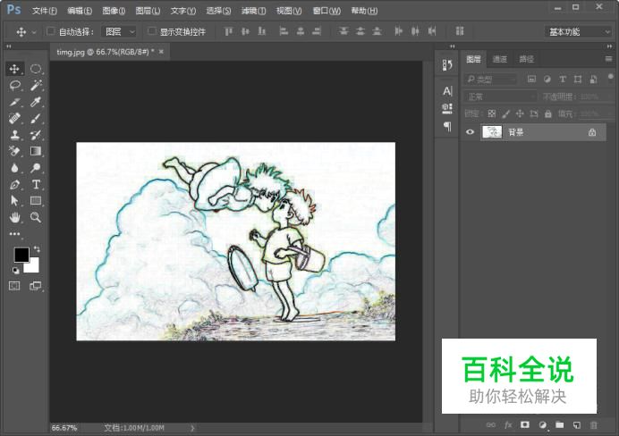Image resolution: width=619 pixels, height=436 pixels.
Task: Select the Dodge tool
Action: click(x=36, y=168)
